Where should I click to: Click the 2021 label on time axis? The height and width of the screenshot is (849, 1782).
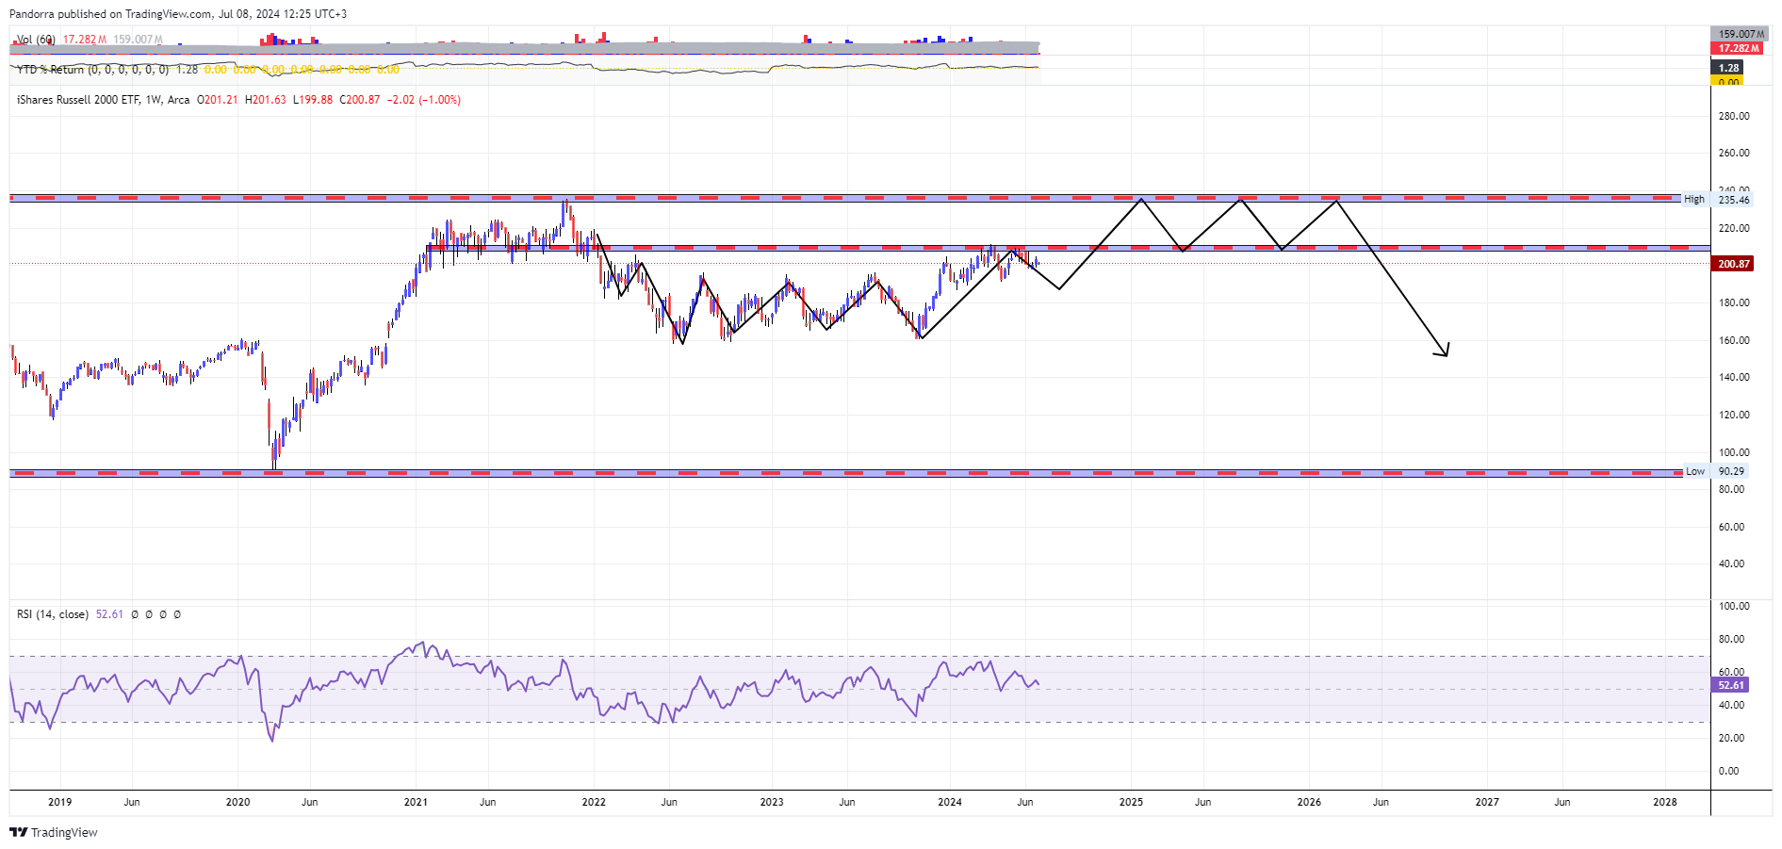(x=415, y=802)
